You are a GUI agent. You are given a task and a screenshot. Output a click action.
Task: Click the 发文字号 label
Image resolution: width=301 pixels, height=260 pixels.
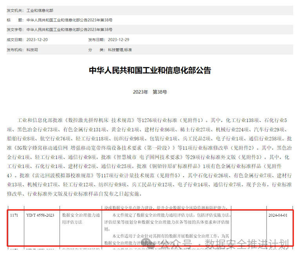pyautogui.click(x=15, y=30)
